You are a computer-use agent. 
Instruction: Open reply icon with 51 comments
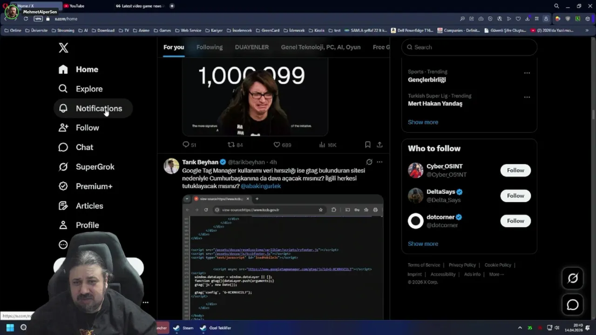189,145
